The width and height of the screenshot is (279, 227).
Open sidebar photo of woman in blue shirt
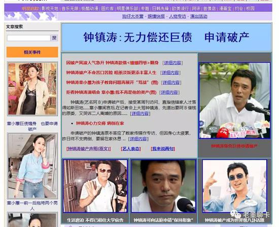pos(32,166)
